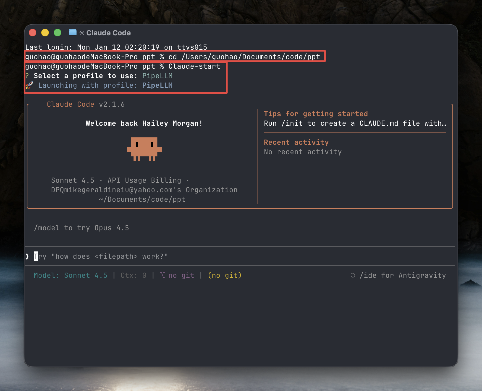Click the "Ctx: 0" context indicator
The image size is (482, 391).
click(x=134, y=275)
